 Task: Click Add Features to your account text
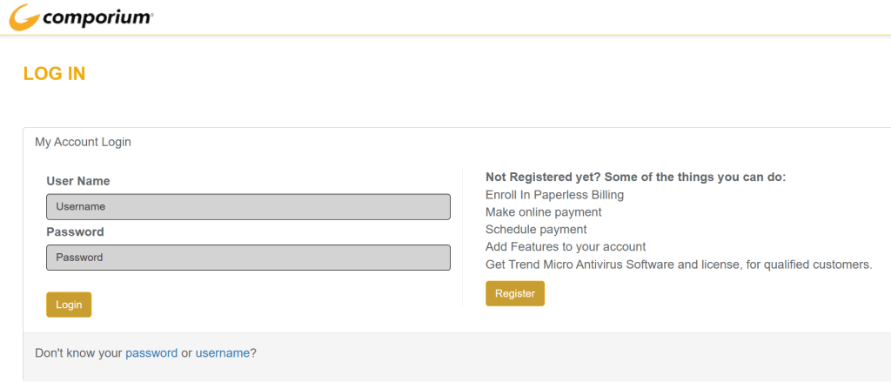pos(566,247)
